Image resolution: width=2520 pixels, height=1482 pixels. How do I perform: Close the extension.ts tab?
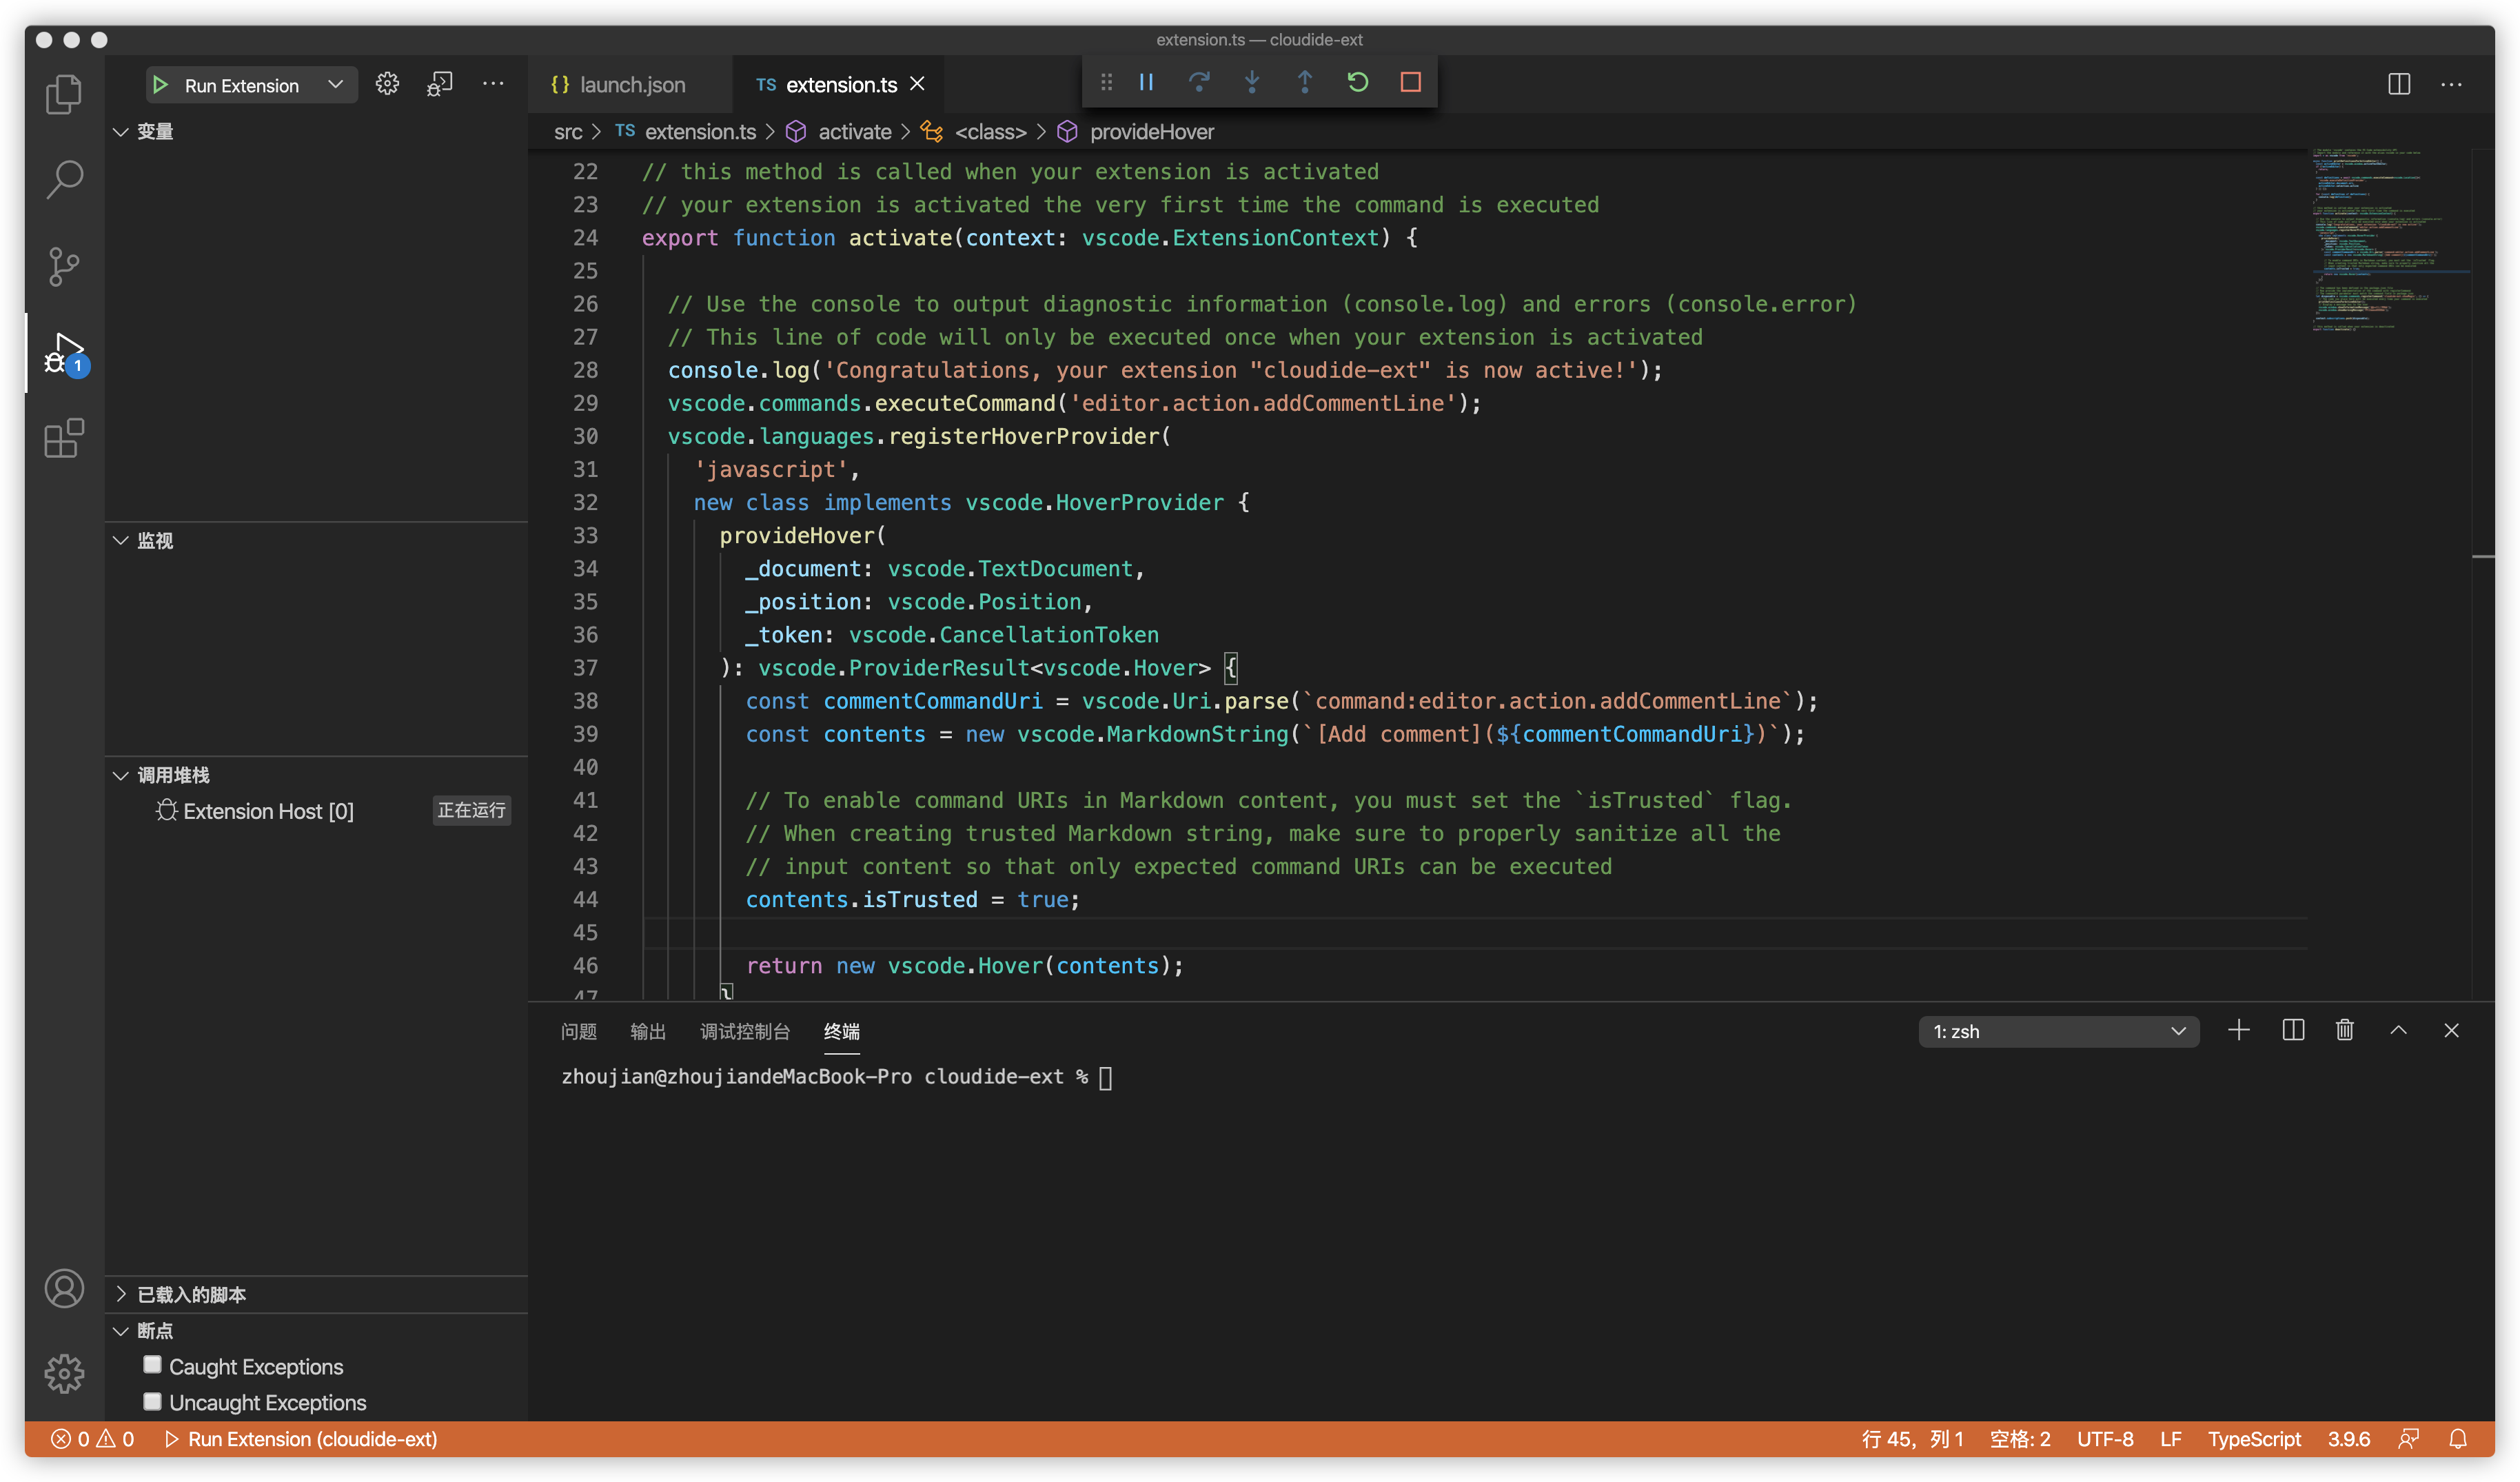click(917, 84)
